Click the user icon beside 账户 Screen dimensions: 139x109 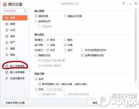click(x=7, y=42)
